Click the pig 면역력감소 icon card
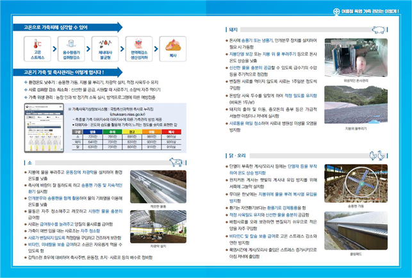Viewport: 412px width, 278px height. pos(139,49)
